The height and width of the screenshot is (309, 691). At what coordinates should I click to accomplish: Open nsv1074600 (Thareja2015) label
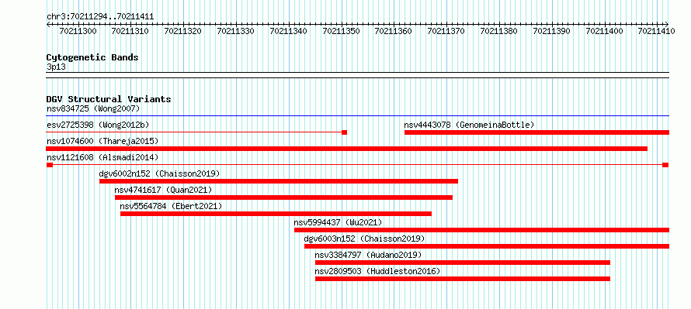click(102, 141)
